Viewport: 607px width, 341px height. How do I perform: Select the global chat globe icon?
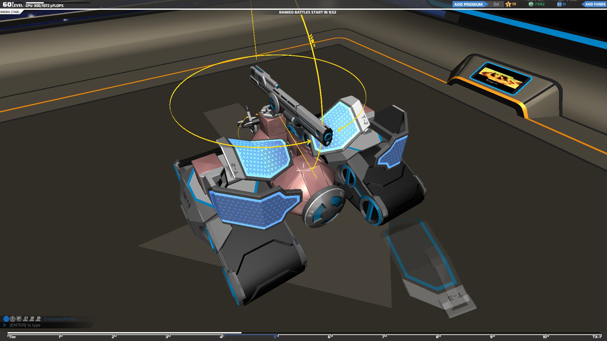(6, 319)
